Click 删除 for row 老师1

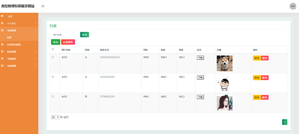point(265,78)
